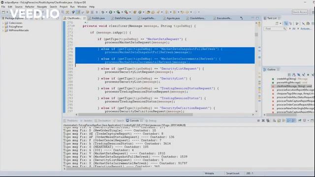Toggle Scheduled view in Task List
Viewport: 315px width, 177px height.
(x=290, y=24)
